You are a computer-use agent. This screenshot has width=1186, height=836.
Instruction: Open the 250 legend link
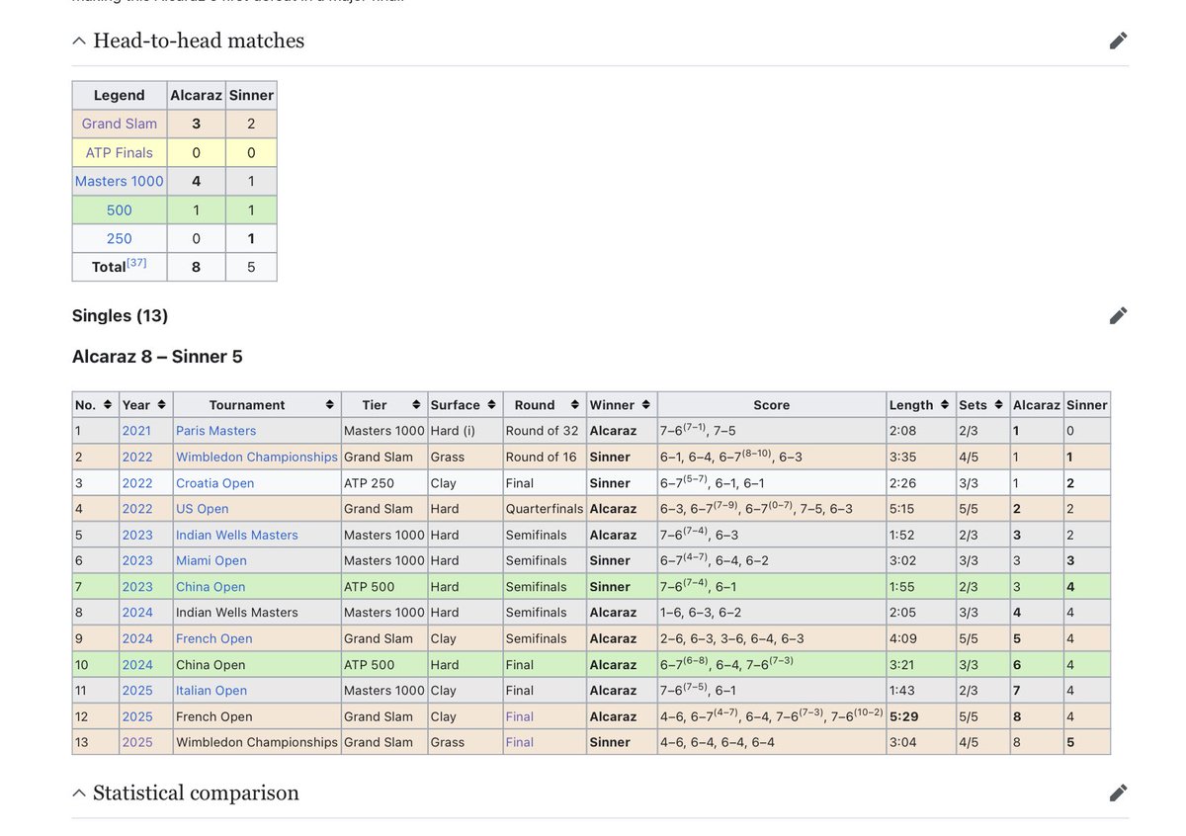coord(120,238)
